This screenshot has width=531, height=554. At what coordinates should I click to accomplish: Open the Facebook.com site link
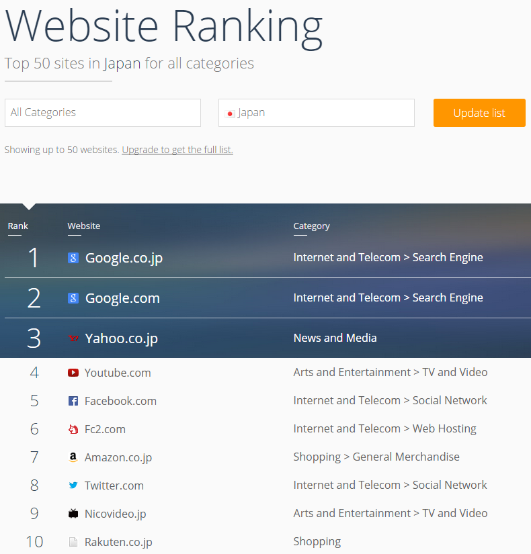point(120,401)
